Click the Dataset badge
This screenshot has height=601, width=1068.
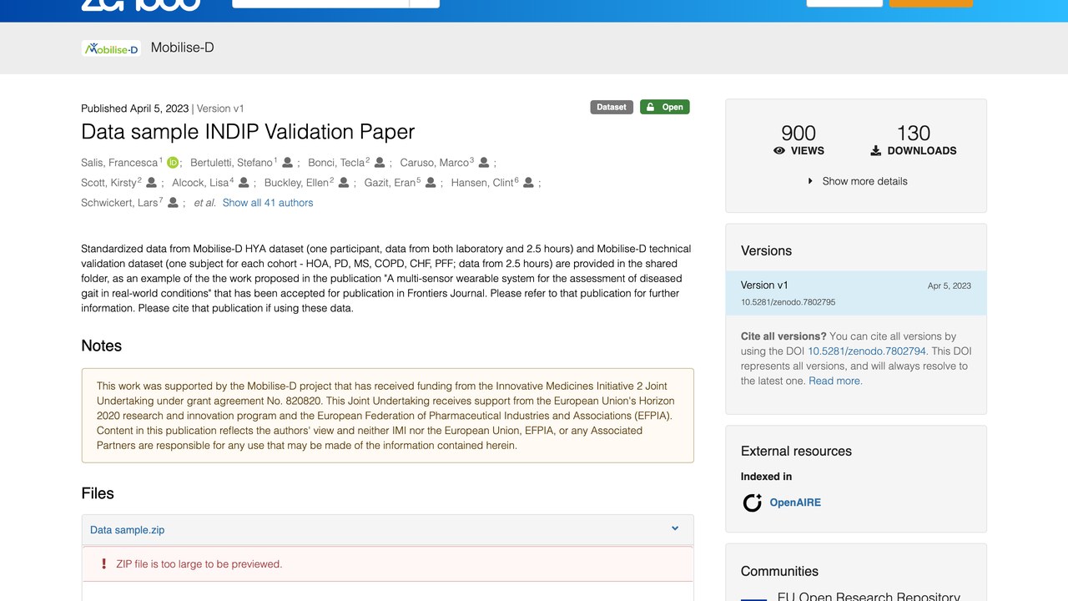coord(612,107)
